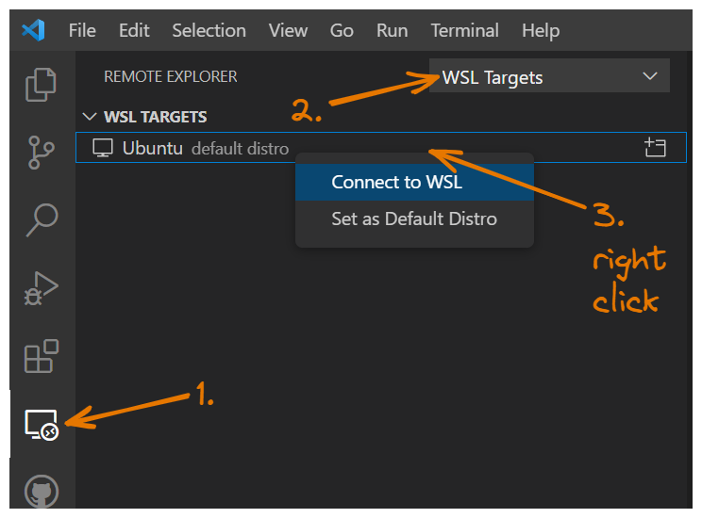Screen dimensions: 702x518
Task: Click the new window icon on Ubuntu row
Action: tap(655, 148)
